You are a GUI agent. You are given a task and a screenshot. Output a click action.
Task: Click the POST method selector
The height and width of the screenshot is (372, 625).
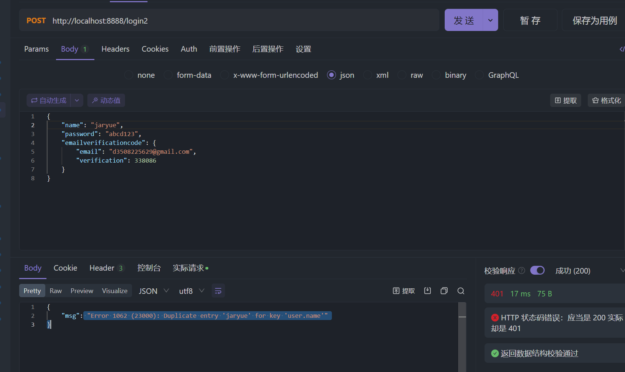pos(36,21)
